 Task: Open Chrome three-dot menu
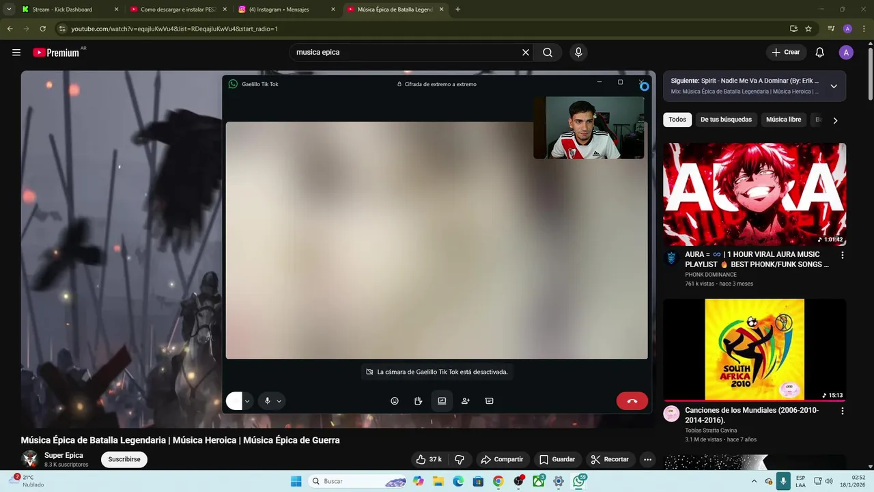tap(864, 29)
